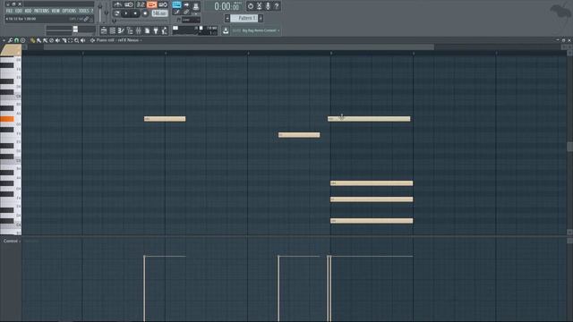Select the piano roll Slice tool
The image size is (573, 322).
click(64, 40)
